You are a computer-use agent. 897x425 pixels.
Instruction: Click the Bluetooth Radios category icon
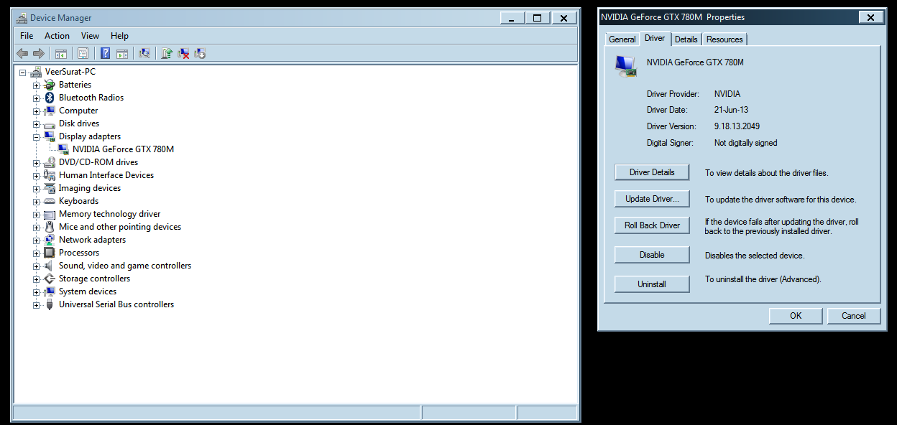[50, 98]
